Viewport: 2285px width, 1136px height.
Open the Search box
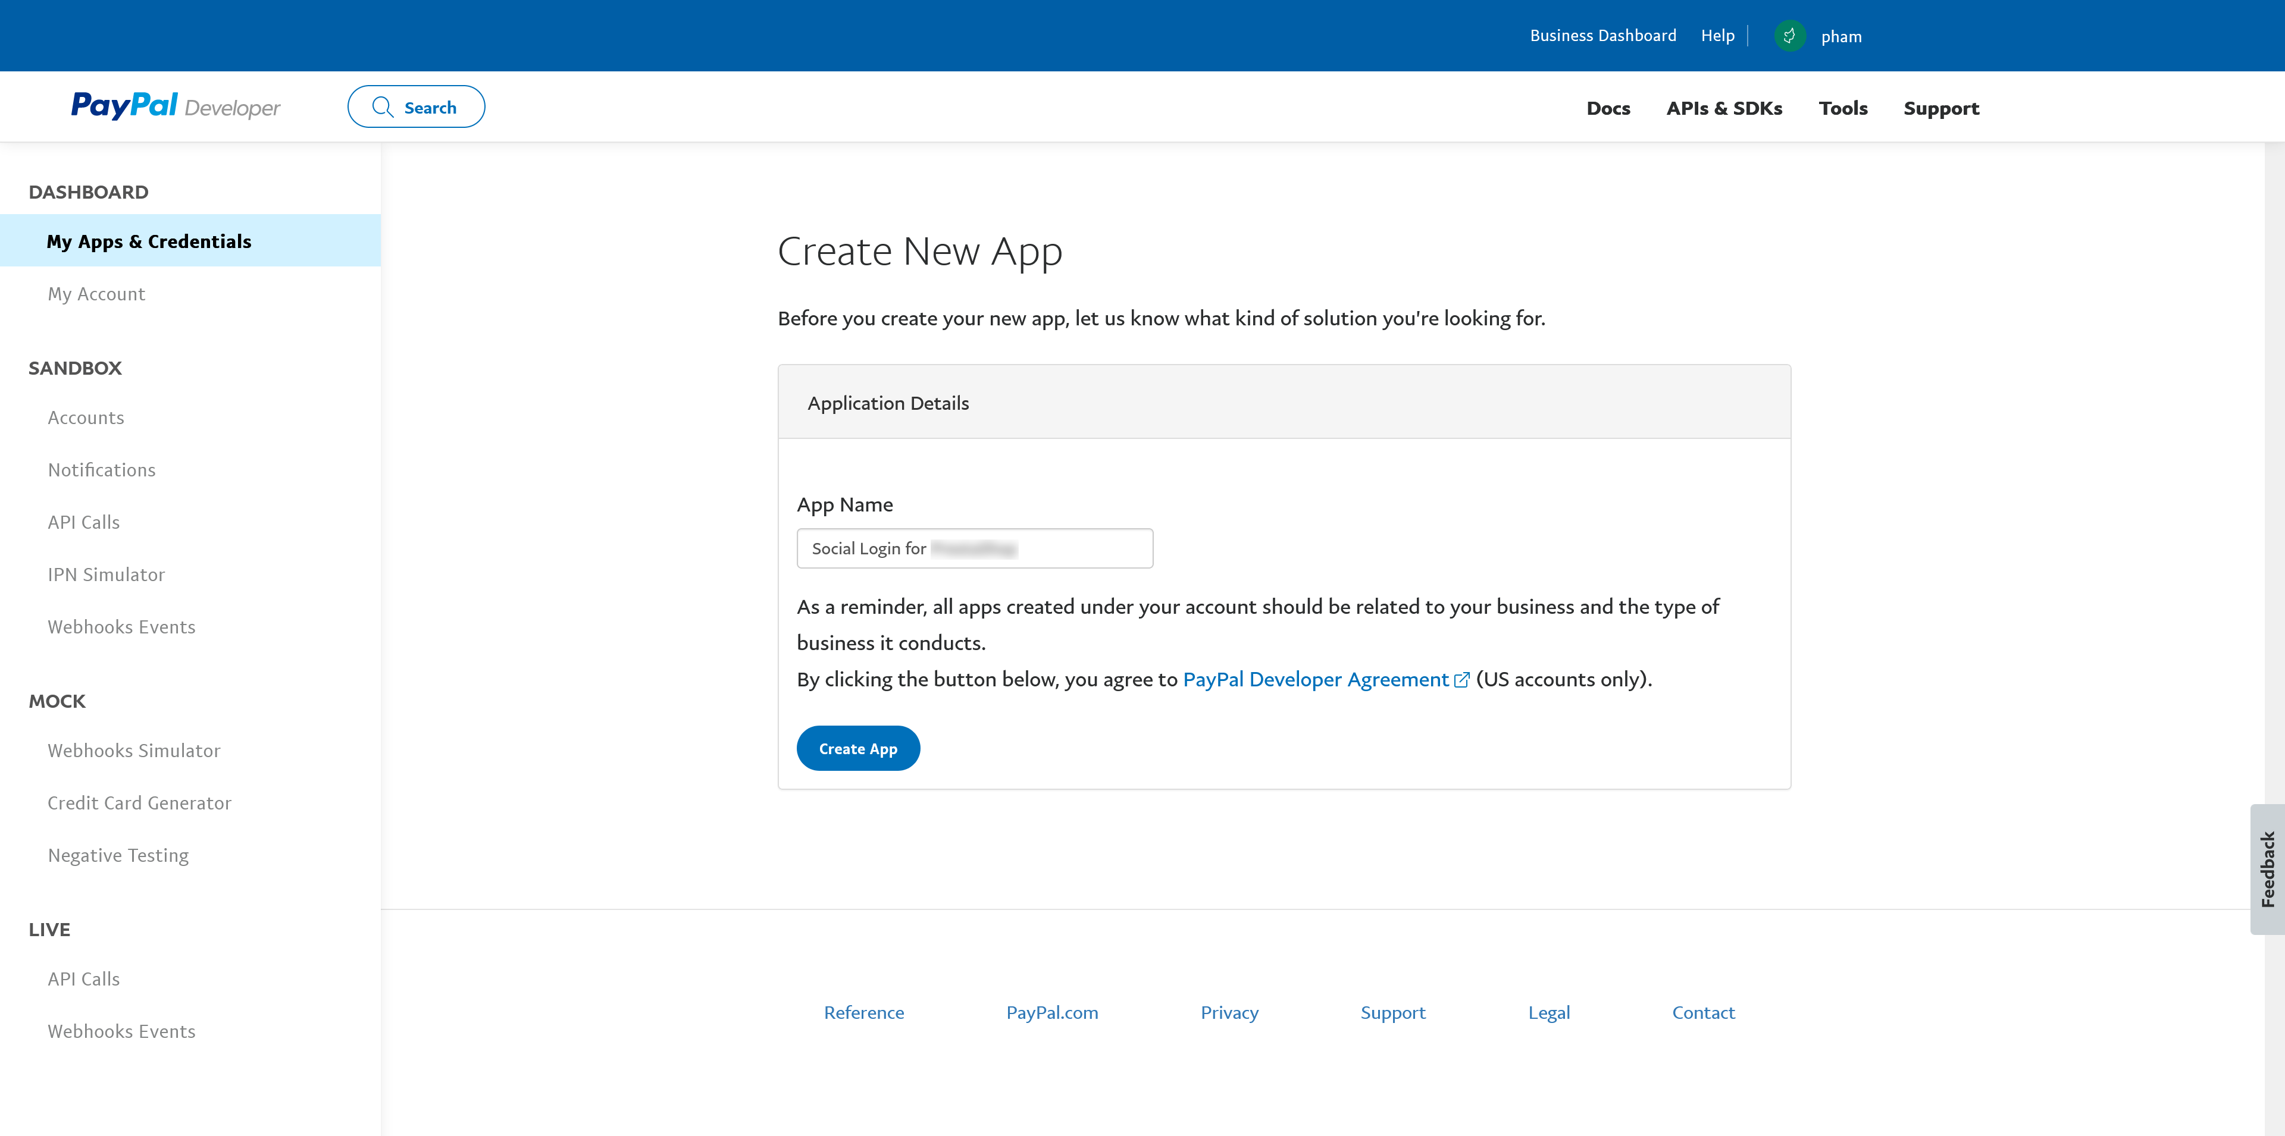[x=416, y=106]
